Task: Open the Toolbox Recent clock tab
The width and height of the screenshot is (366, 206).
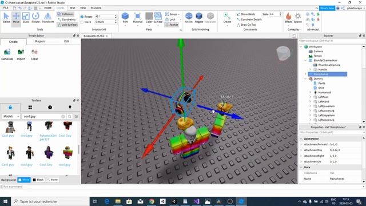Action: pyautogui.click(x=50, y=107)
